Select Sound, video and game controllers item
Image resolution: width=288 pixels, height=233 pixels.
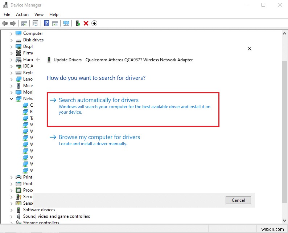(57, 216)
